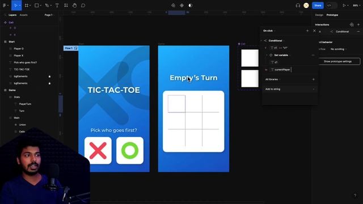Select the Cell component layer
Viewport: 363px width, 204px height.
pos(11,23)
